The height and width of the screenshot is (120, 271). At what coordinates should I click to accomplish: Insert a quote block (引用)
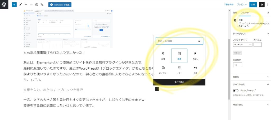point(195,70)
